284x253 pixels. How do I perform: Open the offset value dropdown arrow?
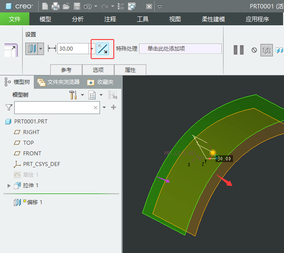pos(92,48)
